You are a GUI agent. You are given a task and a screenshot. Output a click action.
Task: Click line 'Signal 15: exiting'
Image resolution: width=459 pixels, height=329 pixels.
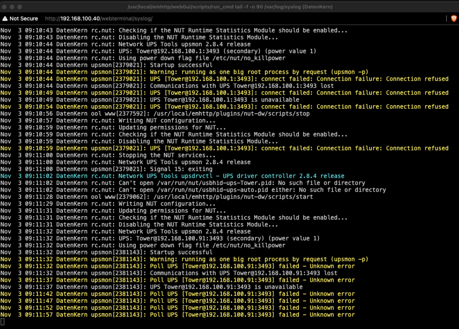(x=106, y=169)
